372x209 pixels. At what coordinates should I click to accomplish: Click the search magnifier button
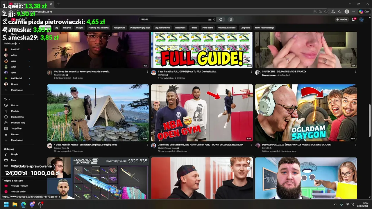tap(221, 19)
